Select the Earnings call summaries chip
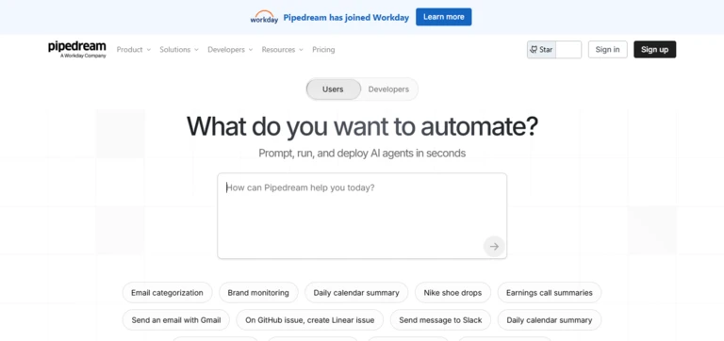Screen dimensions: 724x341 click(x=549, y=293)
